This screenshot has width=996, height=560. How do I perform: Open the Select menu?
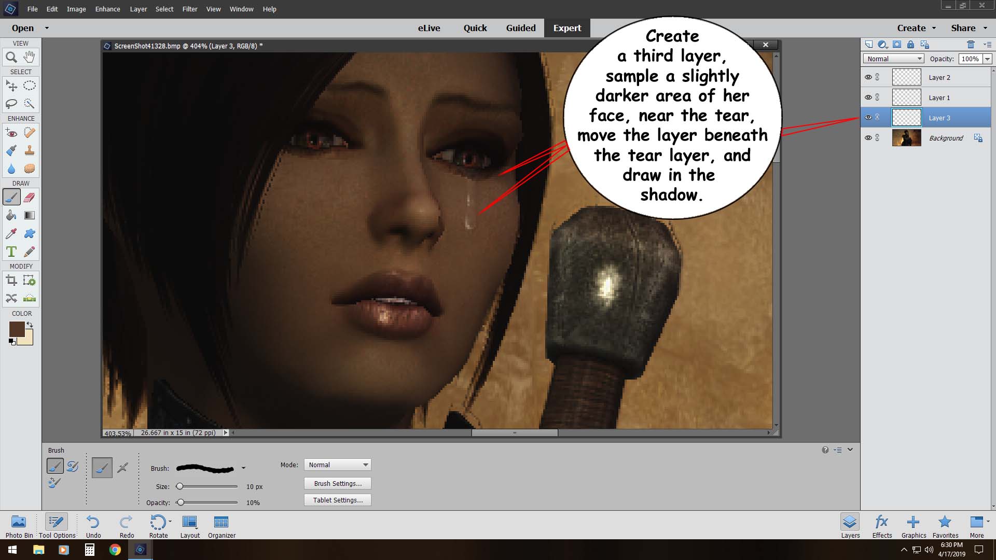[164, 9]
